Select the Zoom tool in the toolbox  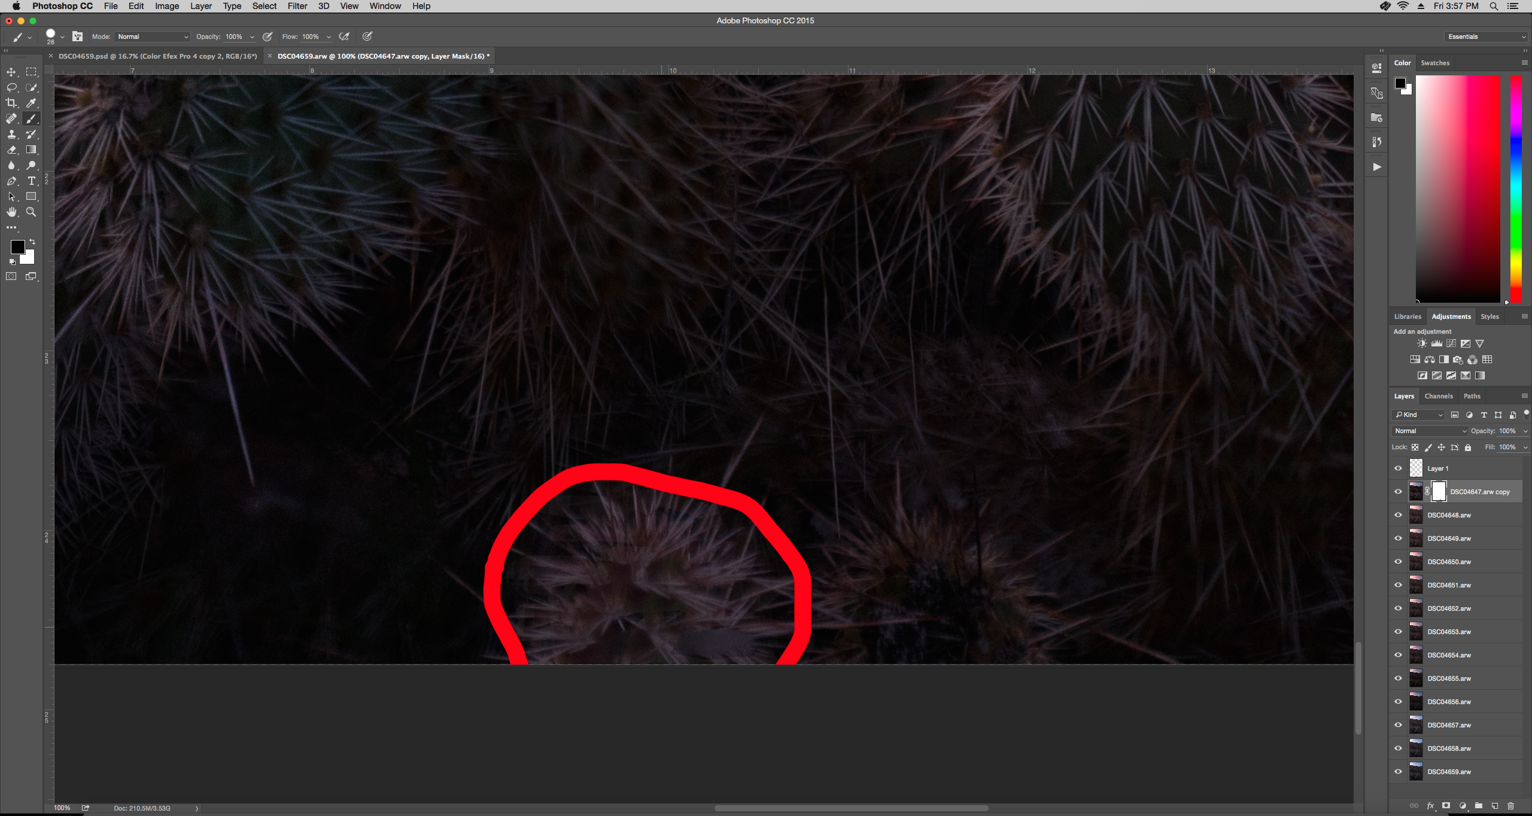(x=32, y=212)
